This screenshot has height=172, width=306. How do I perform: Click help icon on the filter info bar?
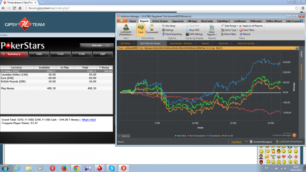[x=297, y=48]
